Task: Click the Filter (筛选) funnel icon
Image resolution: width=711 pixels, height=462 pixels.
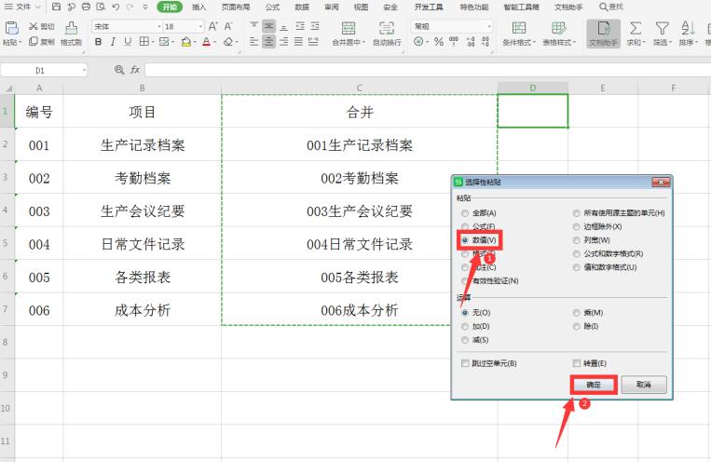Action: tap(662, 28)
